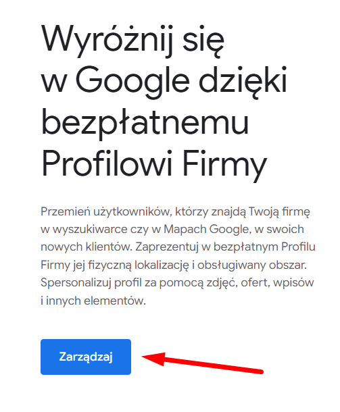Click the word Firmy in the large heading
The height and width of the screenshot is (412, 340).
pos(224,165)
